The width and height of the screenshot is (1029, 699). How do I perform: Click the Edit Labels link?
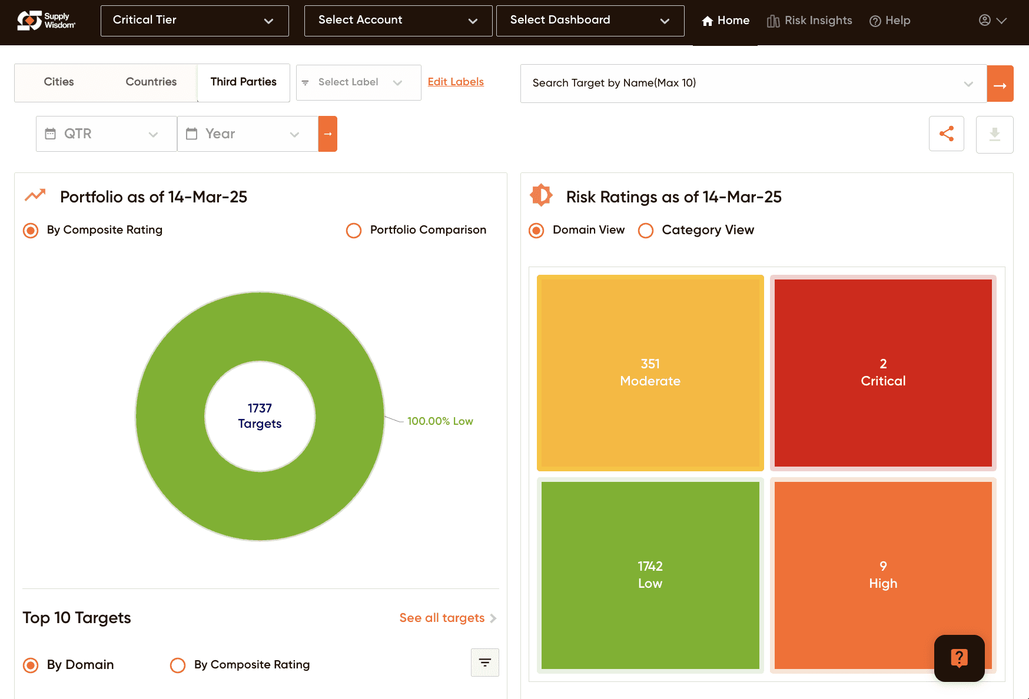pos(456,82)
